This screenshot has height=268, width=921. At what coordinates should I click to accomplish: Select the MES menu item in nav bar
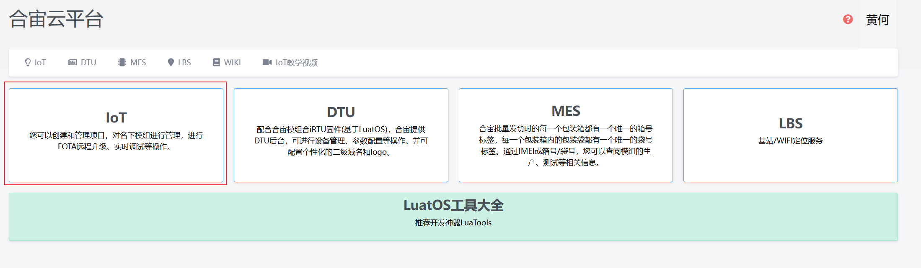click(132, 62)
